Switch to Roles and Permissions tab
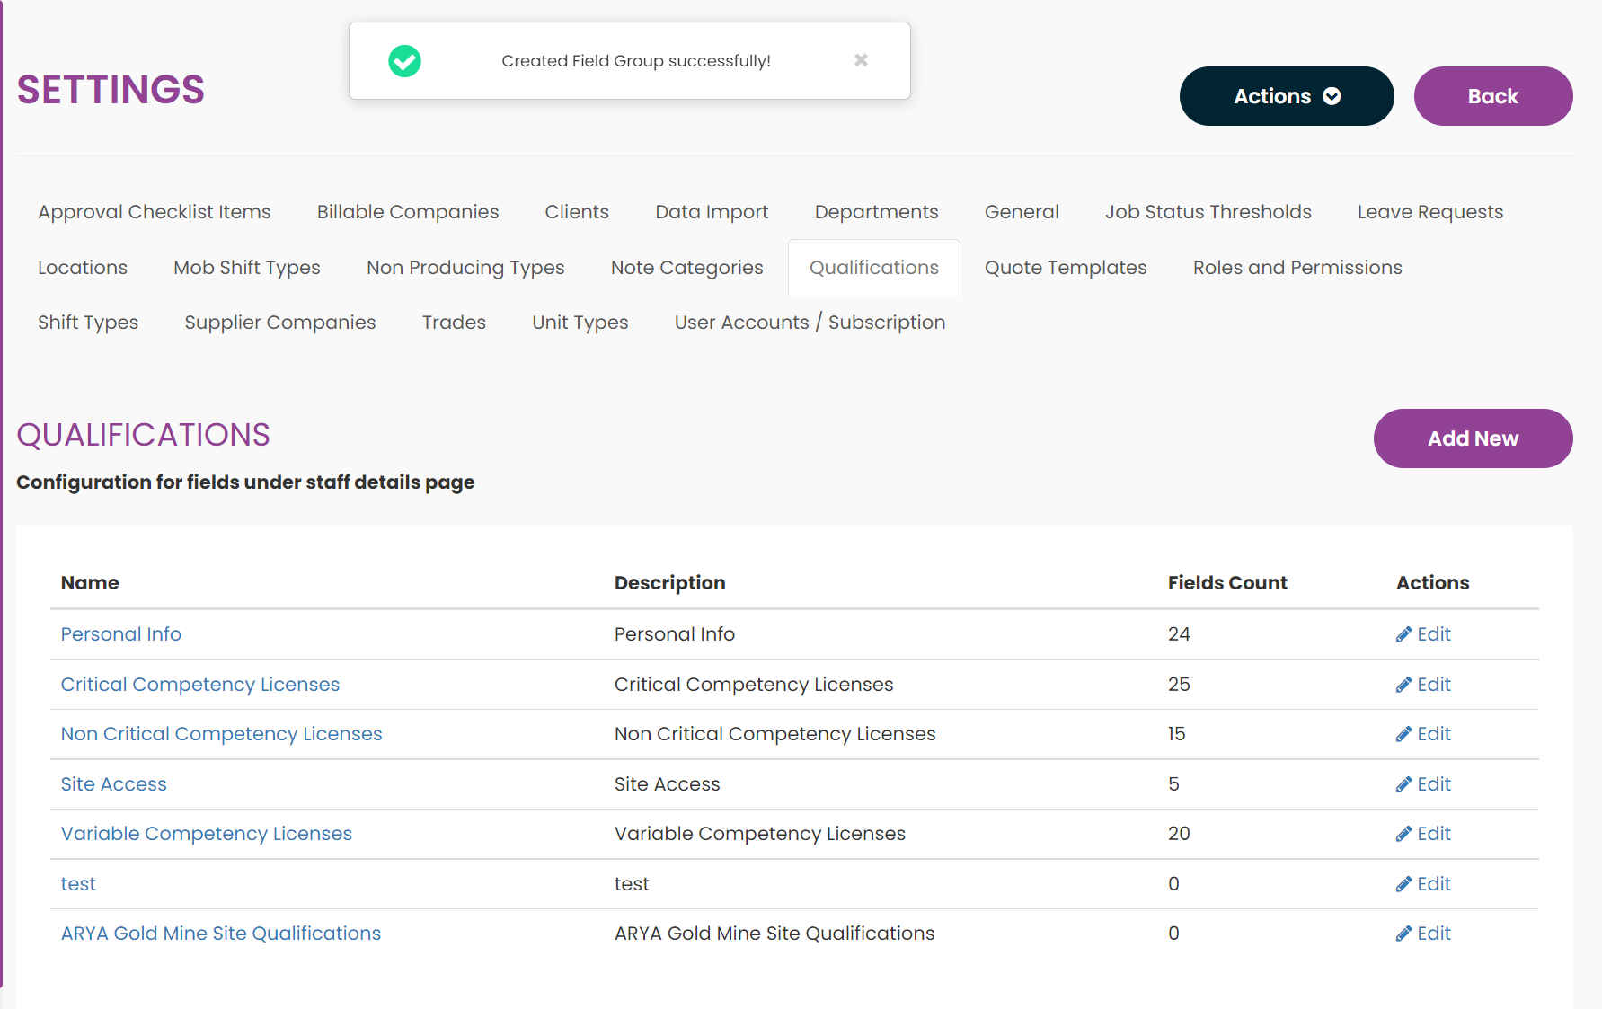Screen dimensions: 1602x1009 [x=1297, y=268]
